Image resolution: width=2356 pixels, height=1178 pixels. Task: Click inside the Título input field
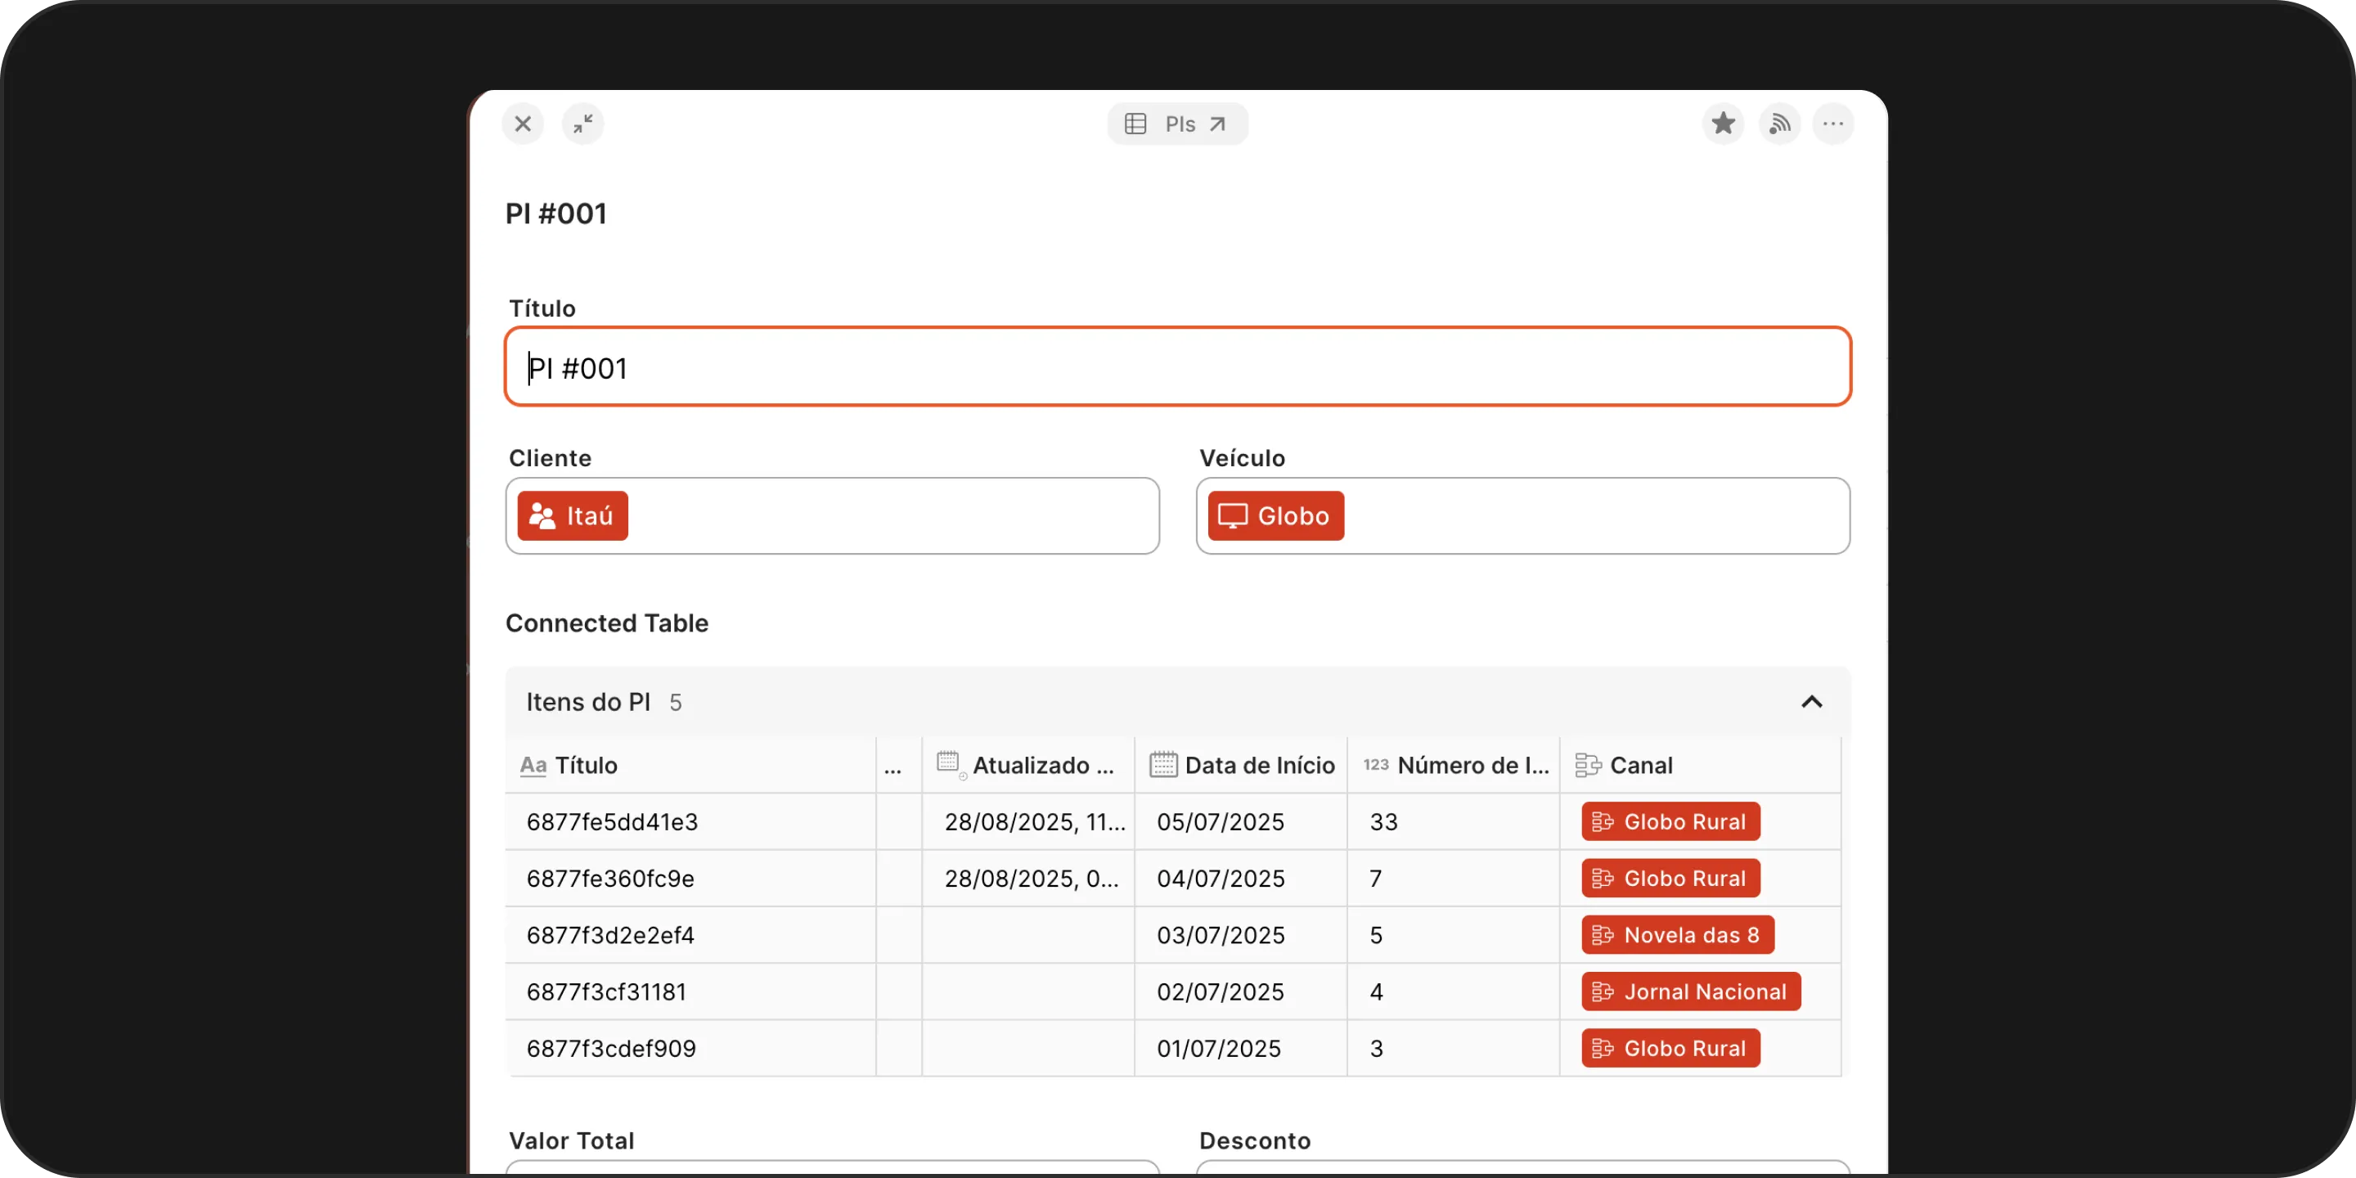point(1177,366)
